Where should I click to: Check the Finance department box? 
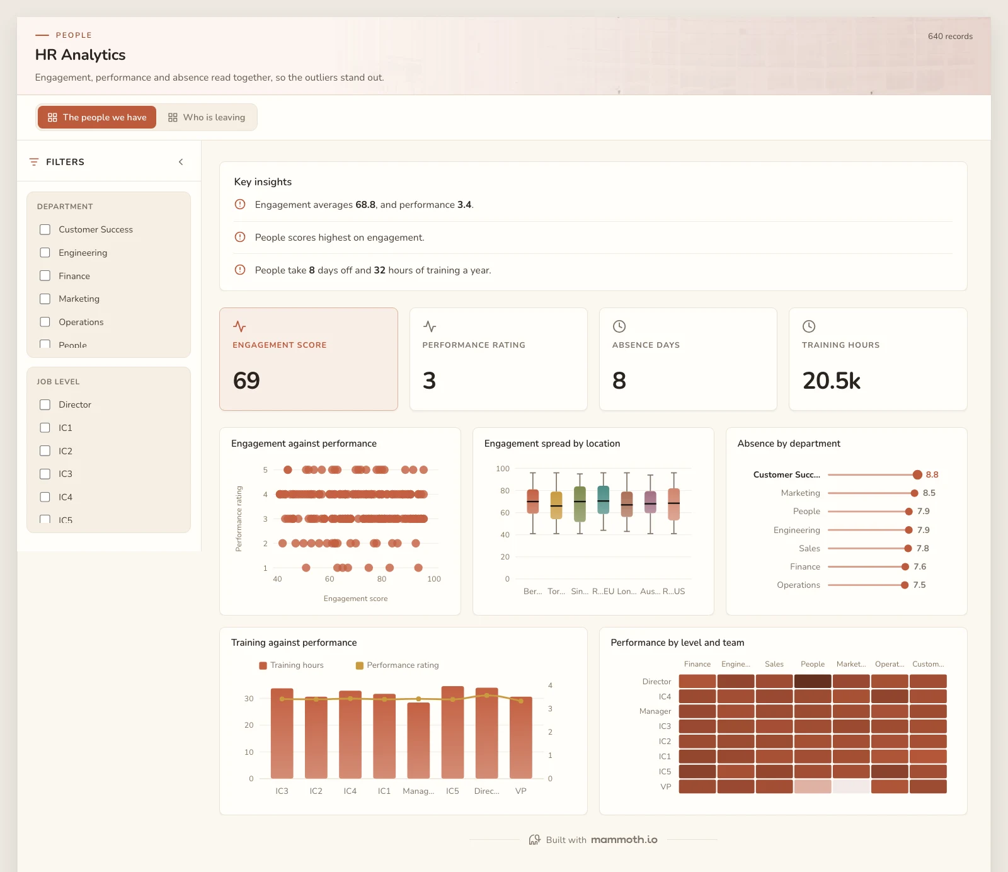pyautogui.click(x=45, y=276)
